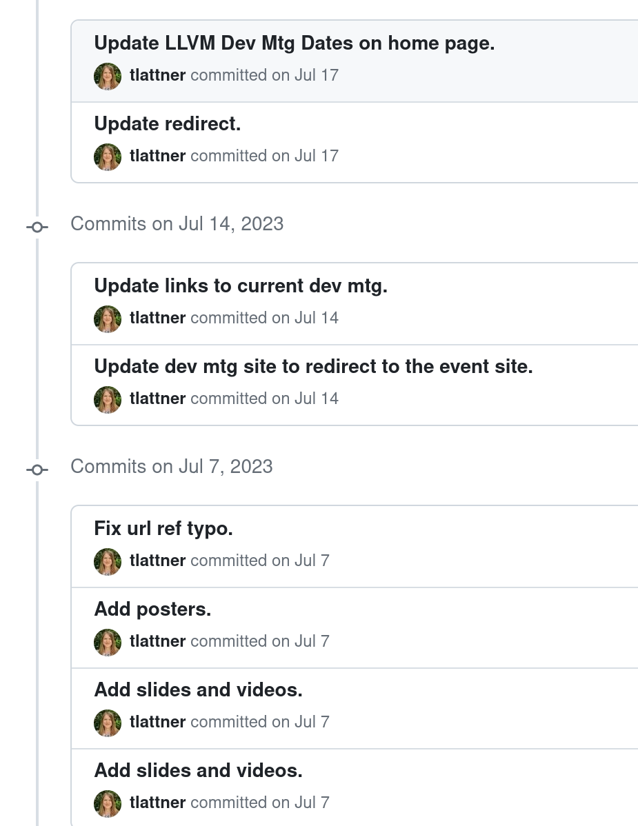Click the Jul 14, 2023 timeline commit marker

[x=37, y=227]
